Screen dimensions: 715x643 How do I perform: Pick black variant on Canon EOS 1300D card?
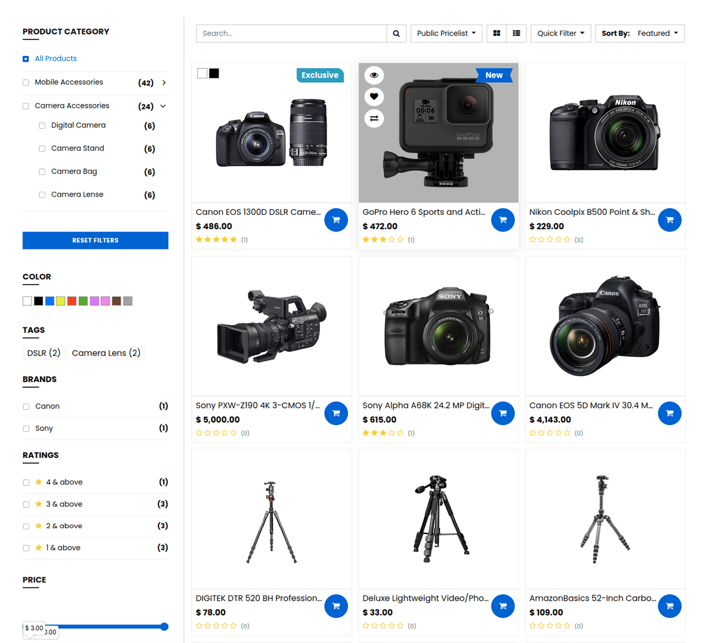[x=214, y=73]
